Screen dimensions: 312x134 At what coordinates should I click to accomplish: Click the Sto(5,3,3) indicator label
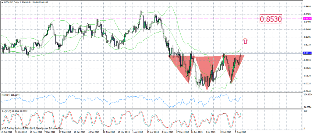[x=13, y=111]
